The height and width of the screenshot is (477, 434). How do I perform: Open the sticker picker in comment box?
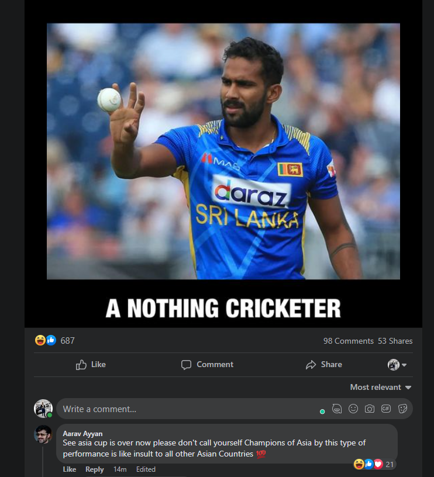(402, 409)
